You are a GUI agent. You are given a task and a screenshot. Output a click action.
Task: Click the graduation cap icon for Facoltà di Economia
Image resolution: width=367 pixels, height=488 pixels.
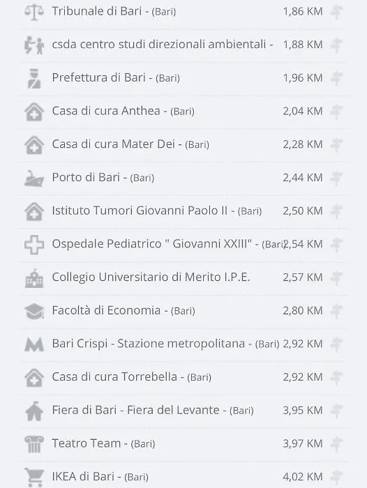(34, 311)
